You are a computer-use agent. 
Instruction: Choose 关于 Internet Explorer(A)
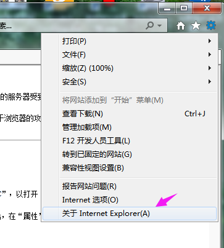pos(130,214)
